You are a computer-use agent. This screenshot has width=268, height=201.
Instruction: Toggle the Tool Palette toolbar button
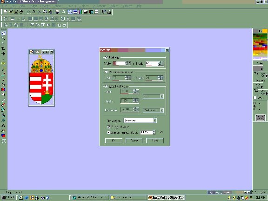70,12
